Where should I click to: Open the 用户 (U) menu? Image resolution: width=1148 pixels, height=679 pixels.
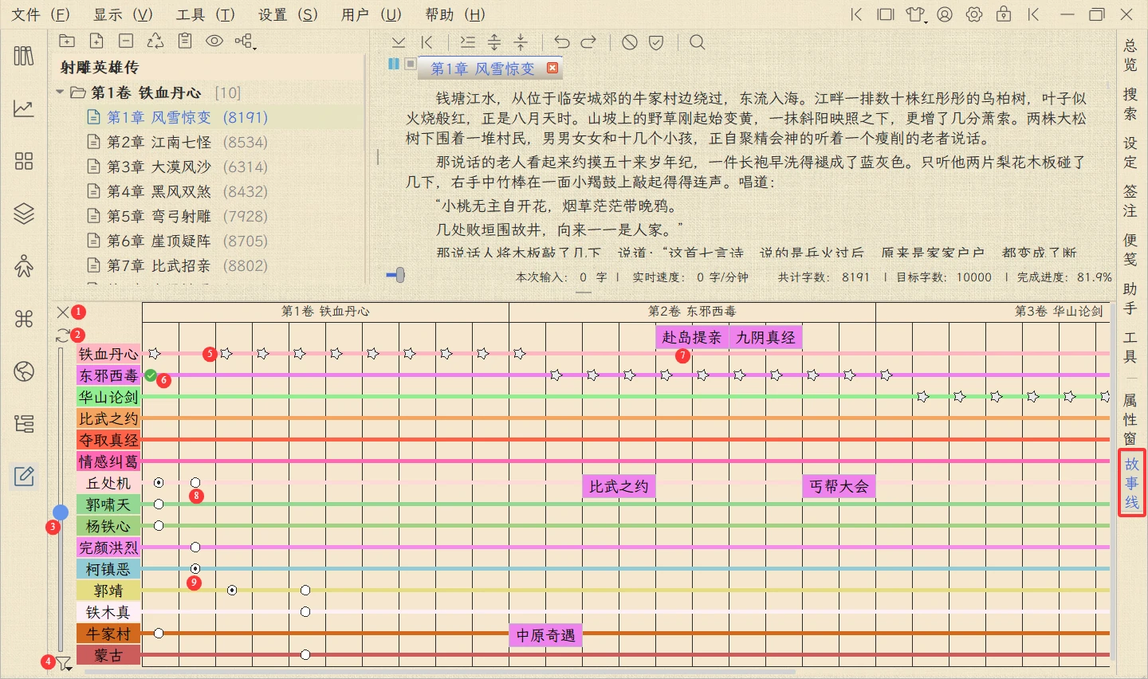coord(371,14)
